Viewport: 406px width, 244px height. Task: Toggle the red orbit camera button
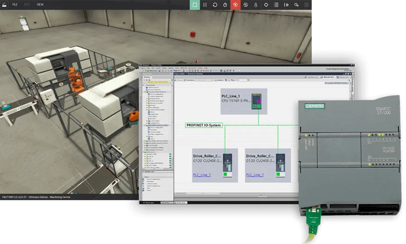coord(235,5)
